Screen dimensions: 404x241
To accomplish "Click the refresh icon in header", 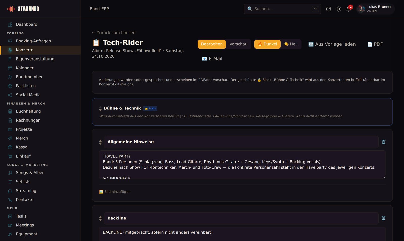I will pos(328,9).
